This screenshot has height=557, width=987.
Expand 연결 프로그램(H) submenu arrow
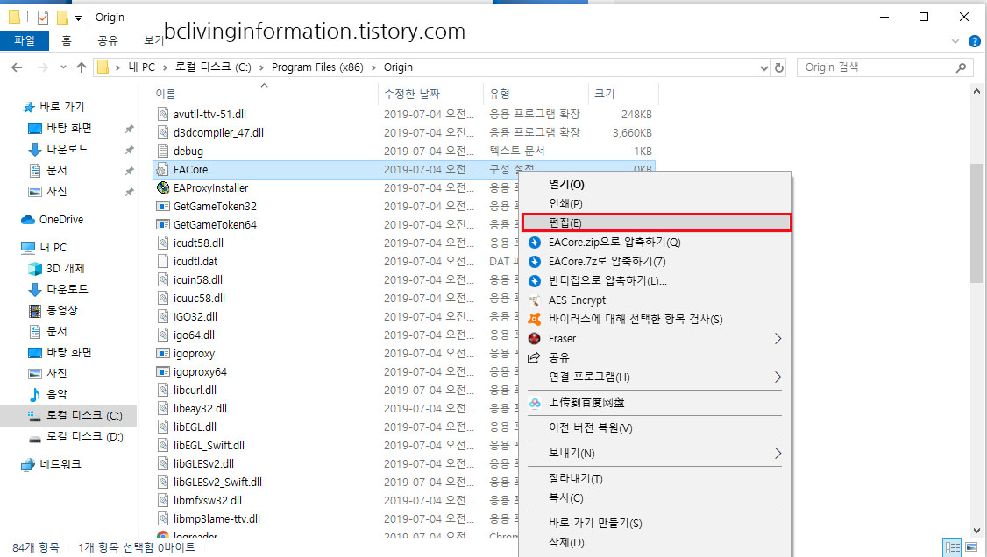pyautogui.click(x=778, y=377)
